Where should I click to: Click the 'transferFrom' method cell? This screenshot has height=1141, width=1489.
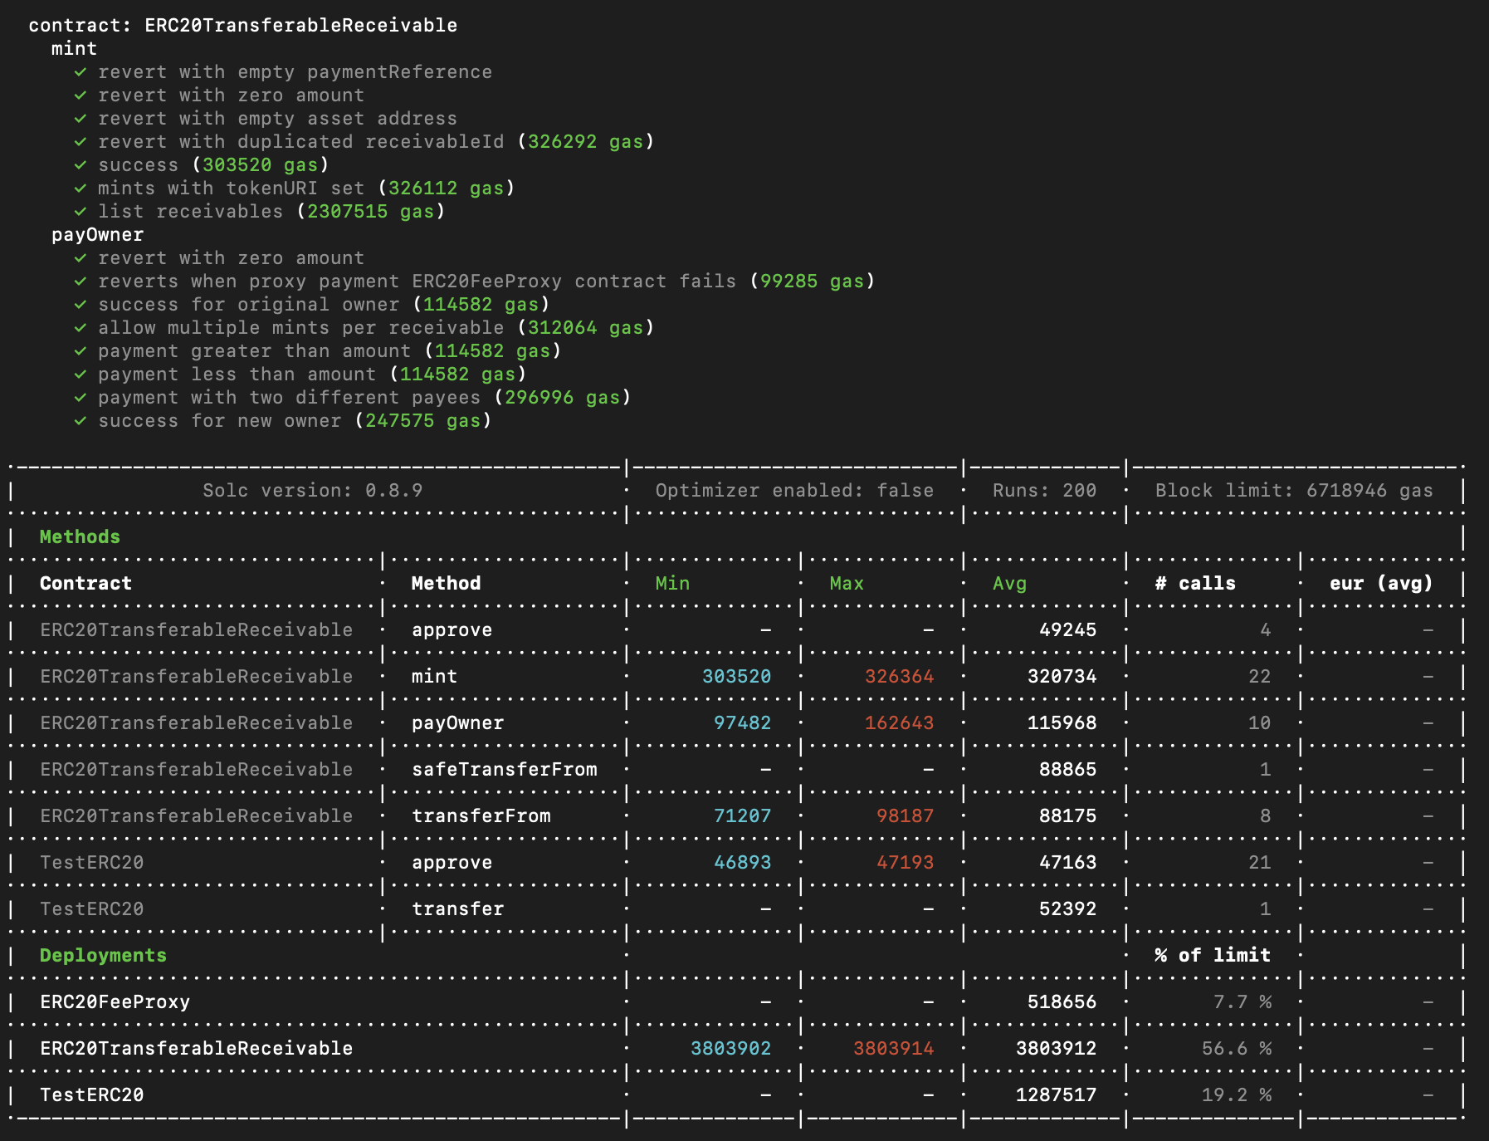click(x=481, y=816)
